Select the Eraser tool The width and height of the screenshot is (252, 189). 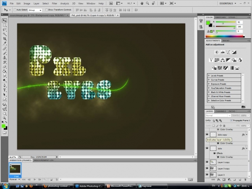(x=5, y=67)
